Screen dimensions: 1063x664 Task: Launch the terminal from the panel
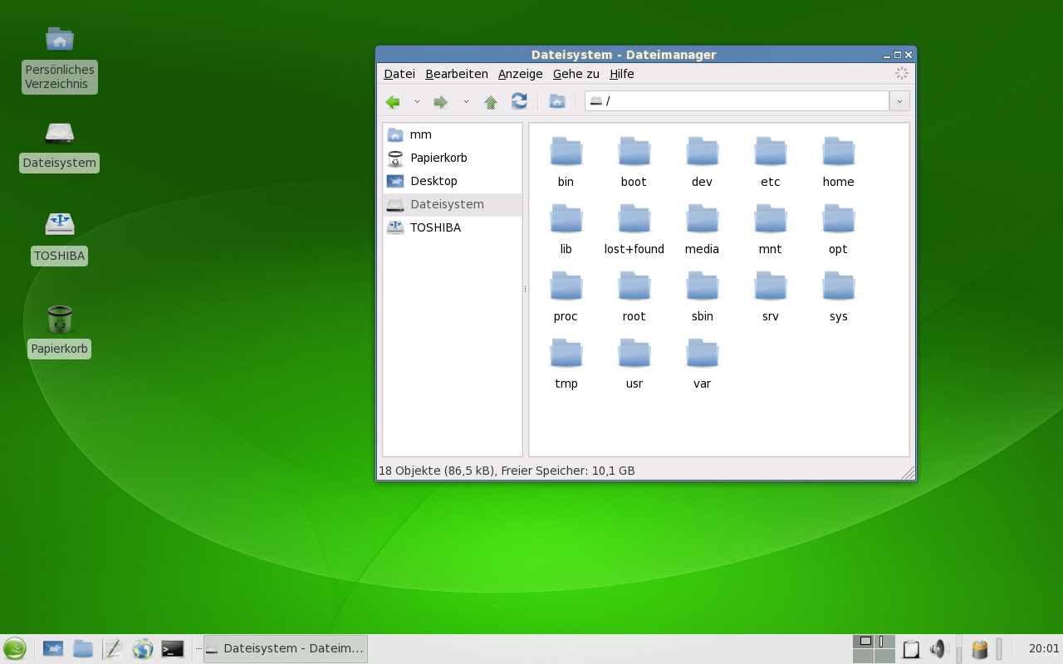[x=173, y=649]
